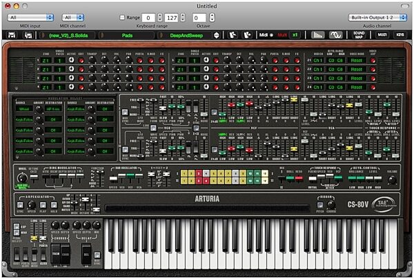Image resolution: width=414 pixels, height=280 pixels.
Task: Toggle the WAH pedal select button
Action: [17, 232]
